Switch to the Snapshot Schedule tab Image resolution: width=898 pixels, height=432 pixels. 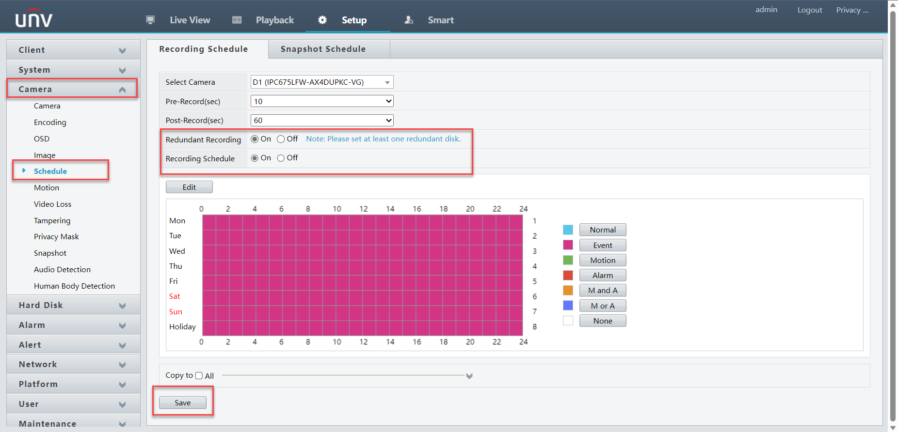(323, 49)
